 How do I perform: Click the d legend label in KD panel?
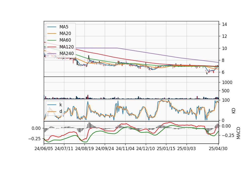61,111
